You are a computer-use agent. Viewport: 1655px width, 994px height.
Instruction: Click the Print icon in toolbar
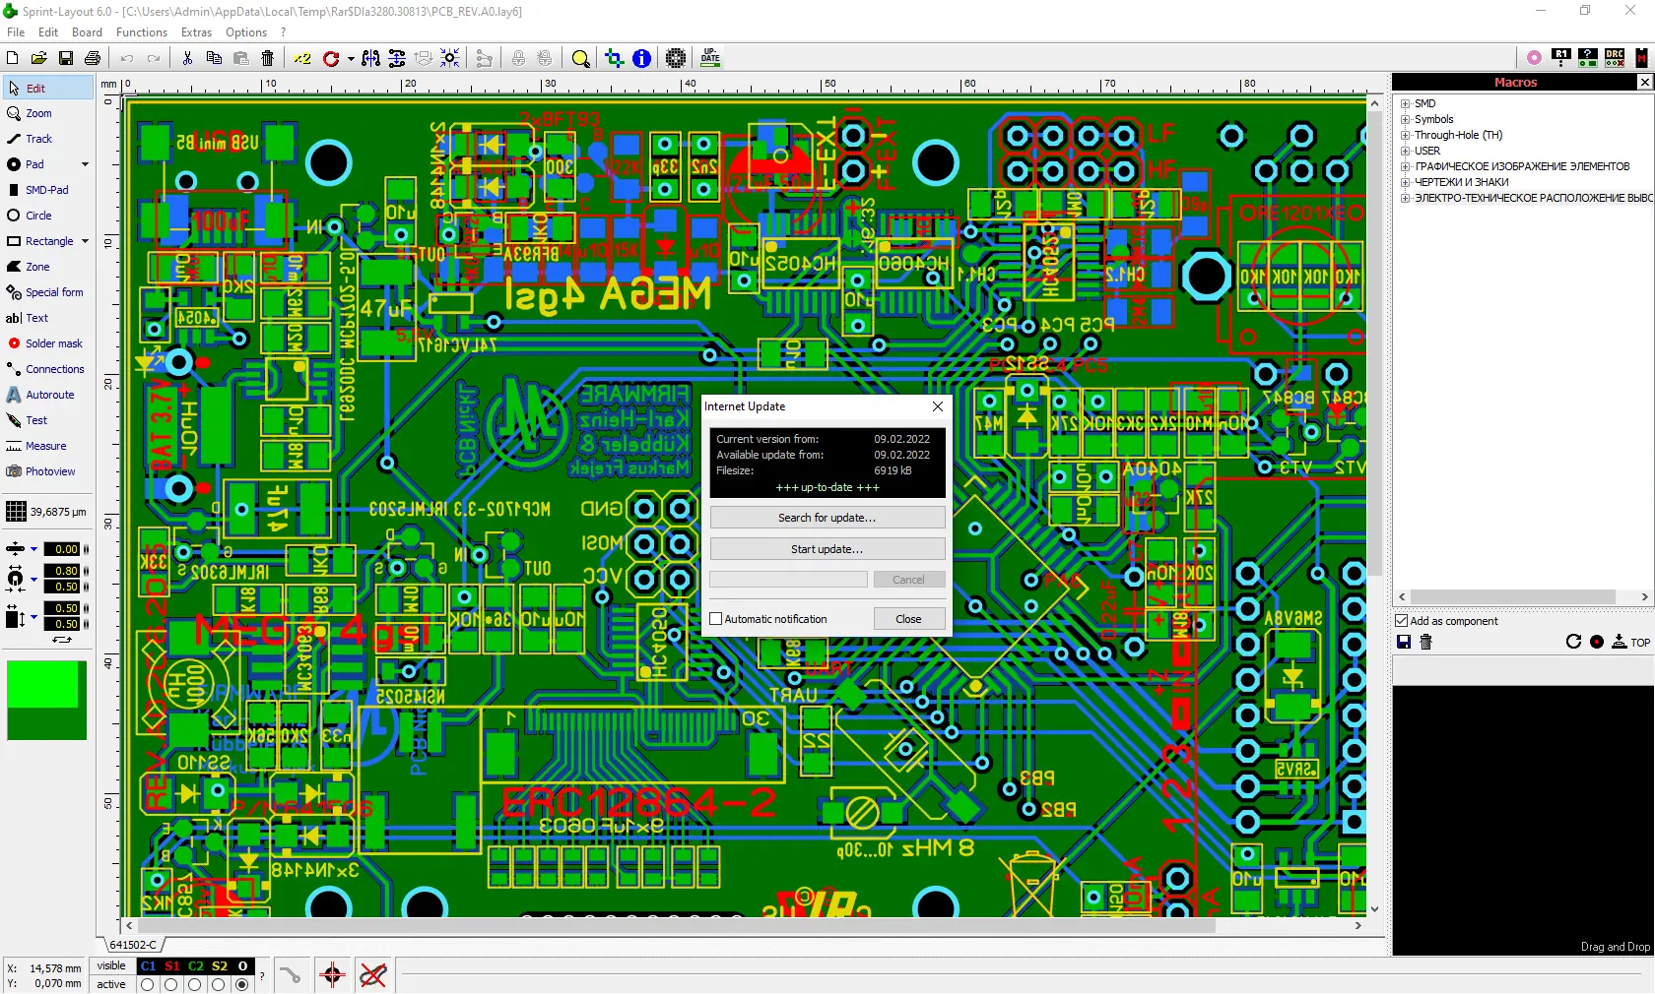(x=93, y=58)
